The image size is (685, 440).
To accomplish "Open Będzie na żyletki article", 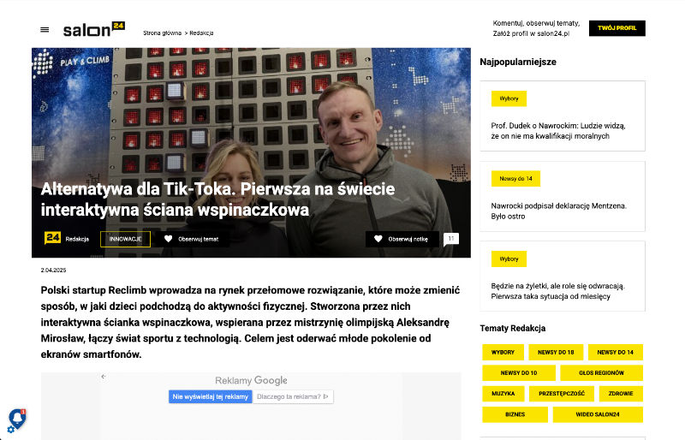I will [x=558, y=291].
